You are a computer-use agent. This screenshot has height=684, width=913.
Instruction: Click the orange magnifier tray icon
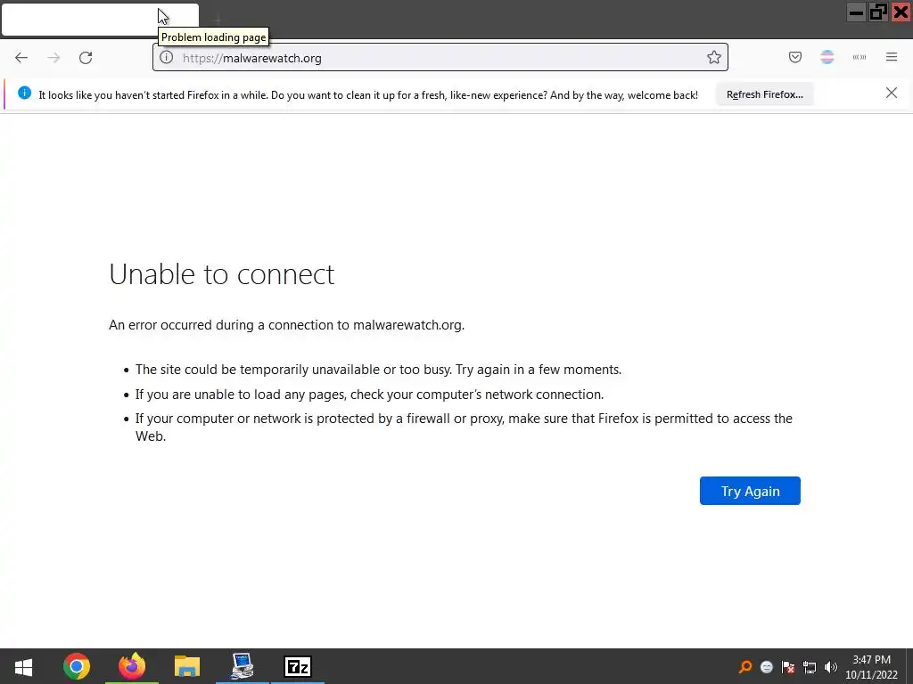[x=745, y=666]
